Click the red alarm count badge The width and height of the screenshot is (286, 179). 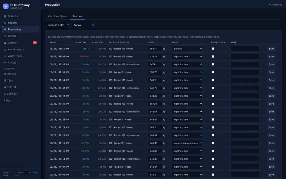(35, 43)
